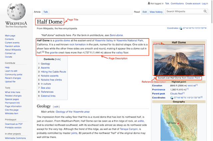Switch to the Article tab
The width and height of the screenshot is (213, 141).
(x=37, y=12)
